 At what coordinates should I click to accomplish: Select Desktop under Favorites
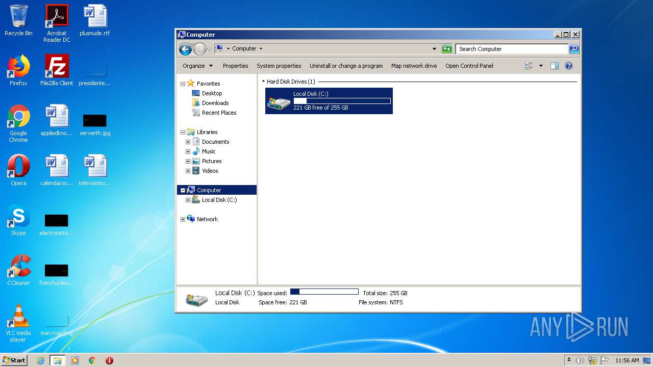tap(207, 93)
